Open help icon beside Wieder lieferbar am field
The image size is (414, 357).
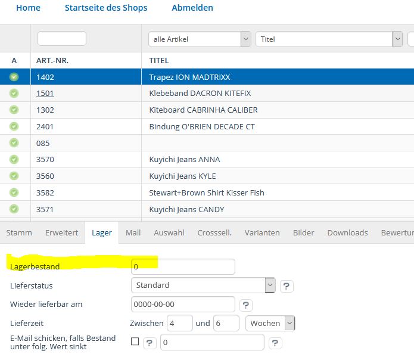(x=245, y=305)
